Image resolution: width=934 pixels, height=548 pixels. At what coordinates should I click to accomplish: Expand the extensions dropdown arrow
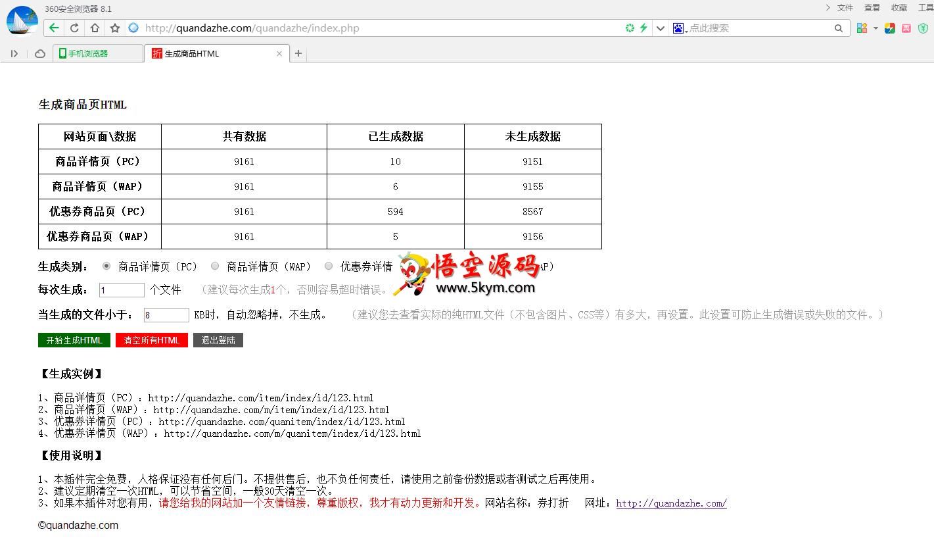(876, 28)
